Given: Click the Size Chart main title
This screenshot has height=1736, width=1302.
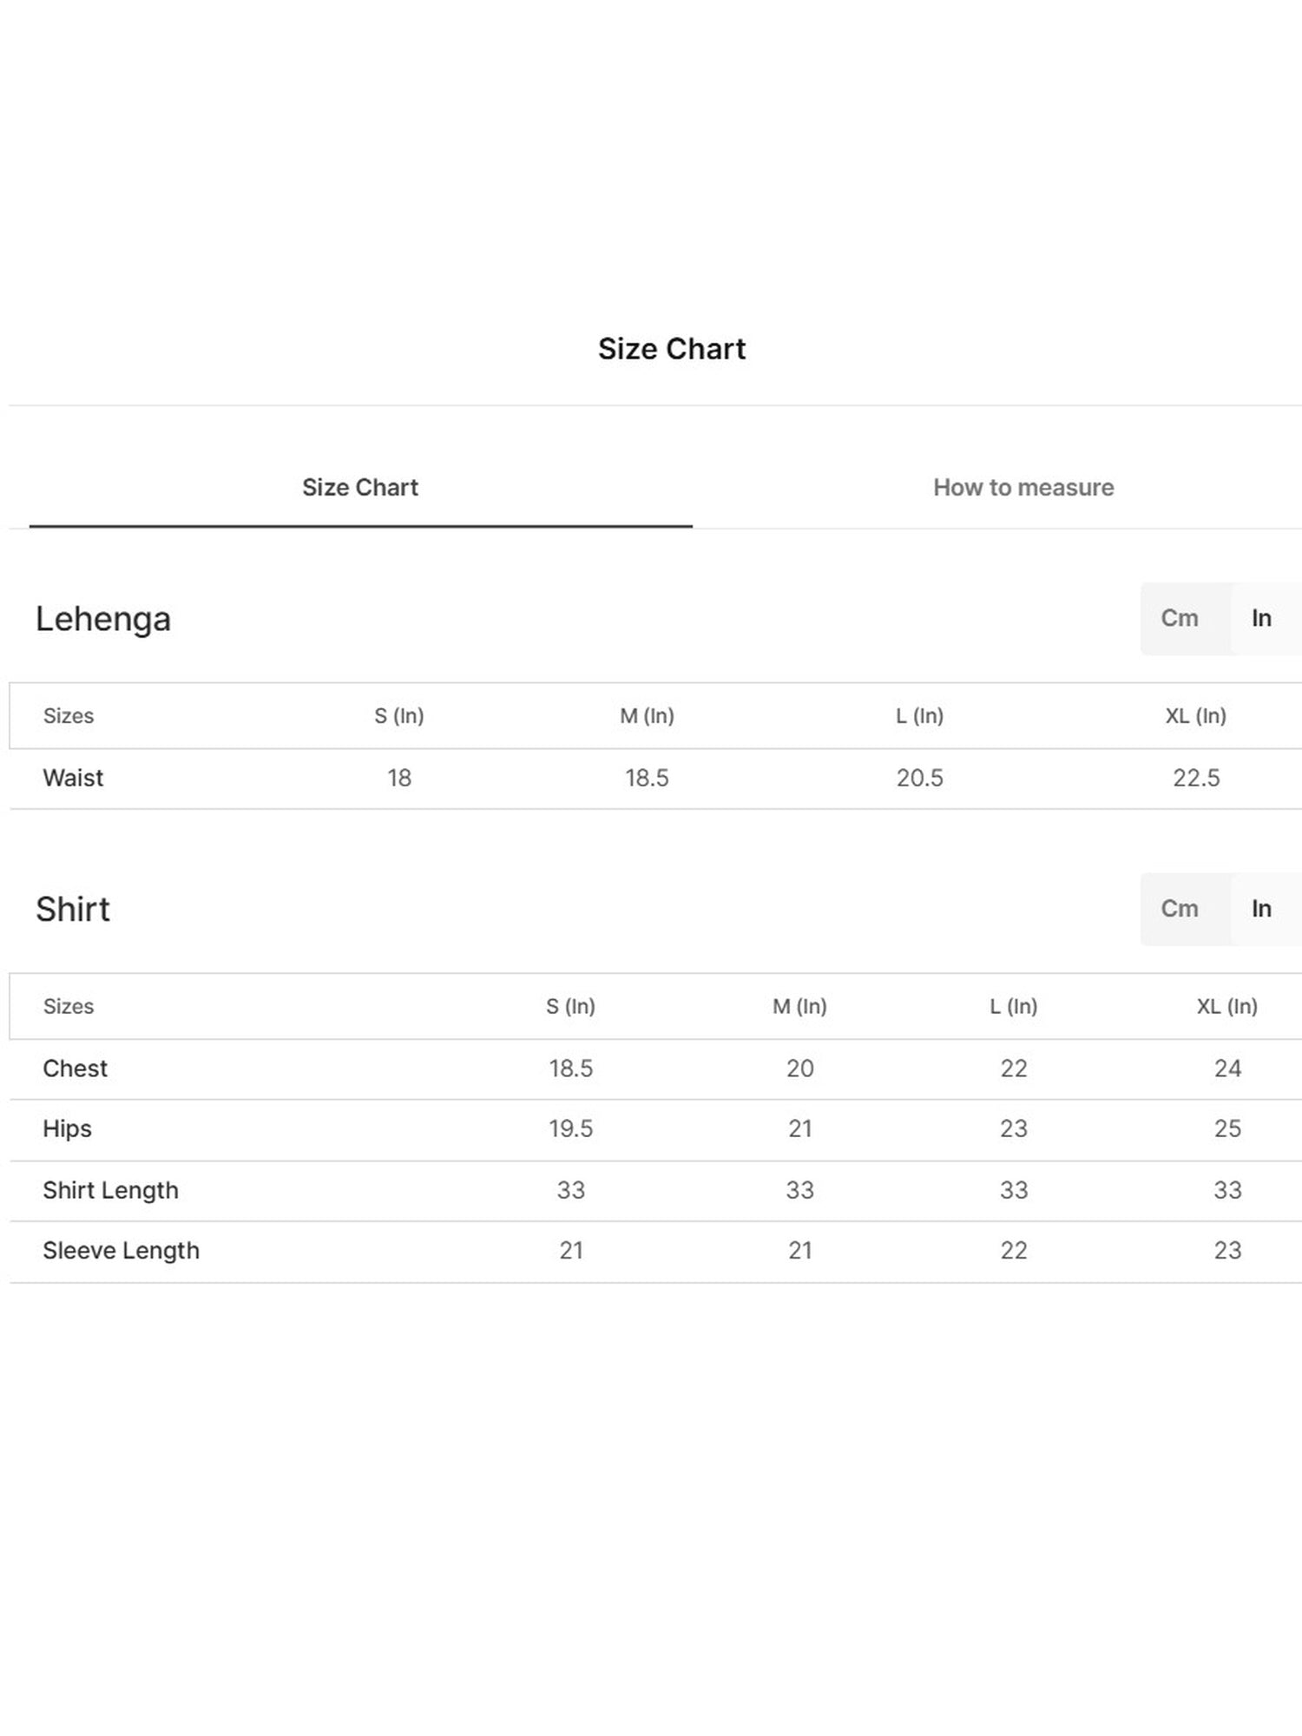Looking at the screenshot, I should click(x=672, y=349).
